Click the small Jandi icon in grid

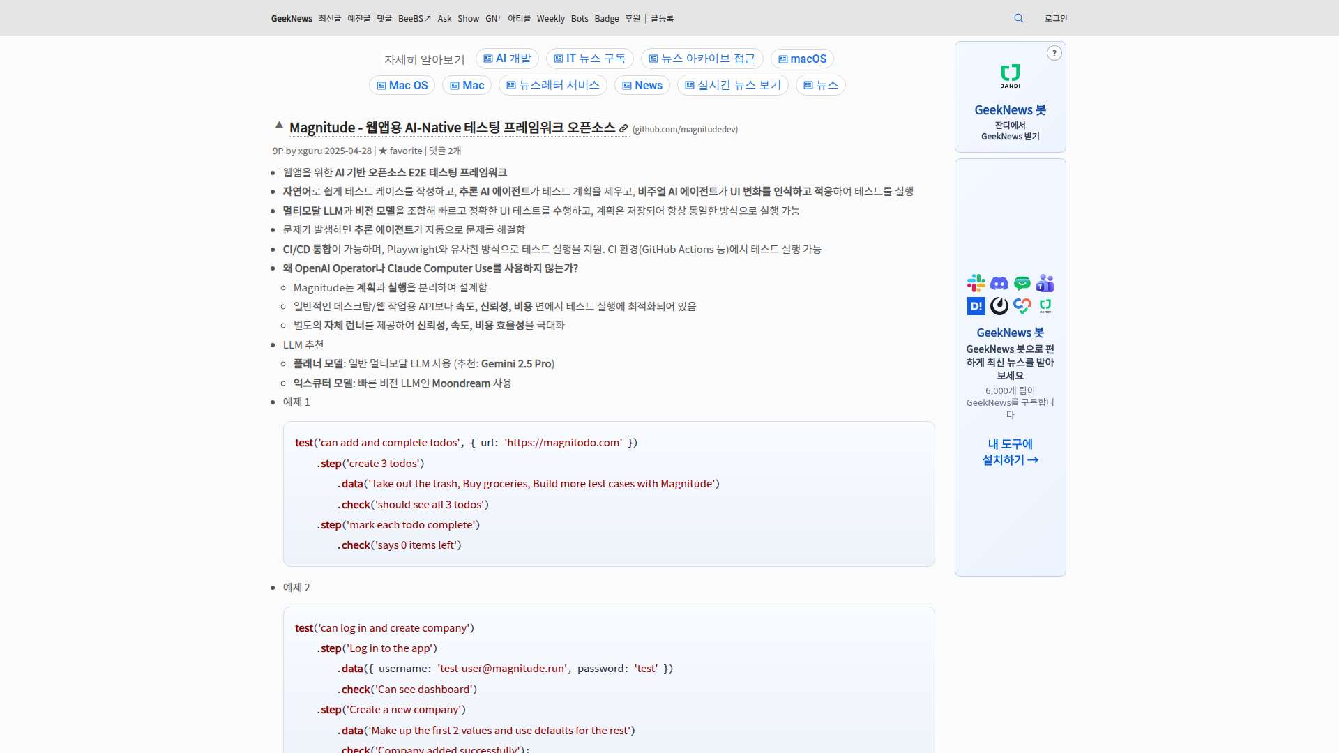click(x=1045, y=305)
